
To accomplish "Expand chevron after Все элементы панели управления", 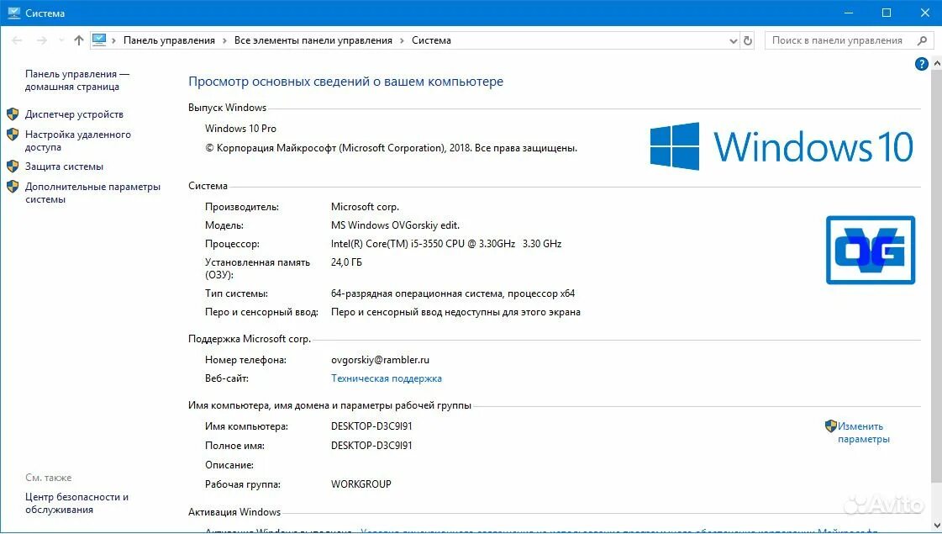I will pos(402,40).
